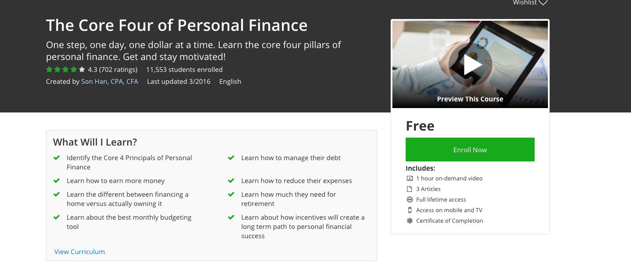
Task: Click the "Free" price label
Action: click(x=420, y=126)
